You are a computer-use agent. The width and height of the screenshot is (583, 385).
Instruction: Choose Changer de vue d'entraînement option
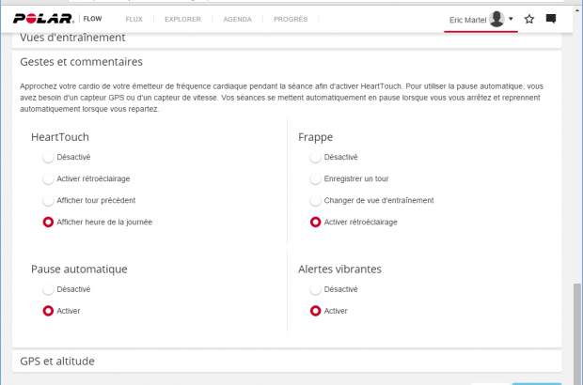(x=316, y=200)
